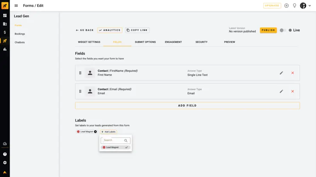Click the red dot in label dropdown
Viewport: 316px width, 177px height.
click(104, 147)
